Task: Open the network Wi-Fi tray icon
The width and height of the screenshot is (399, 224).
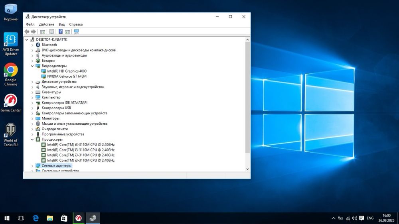Action: coord(348,218)
